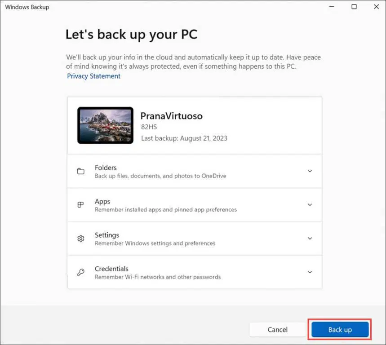Click the PC wallpaper thumbnail
Image resolution: width=386 pixels, height=345 pixels.
tap(105, 125)
